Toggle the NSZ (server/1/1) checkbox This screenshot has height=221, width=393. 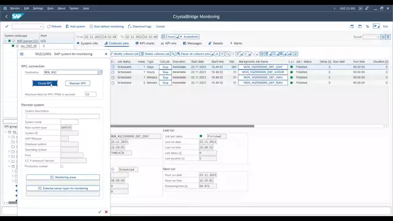[14, 41]
